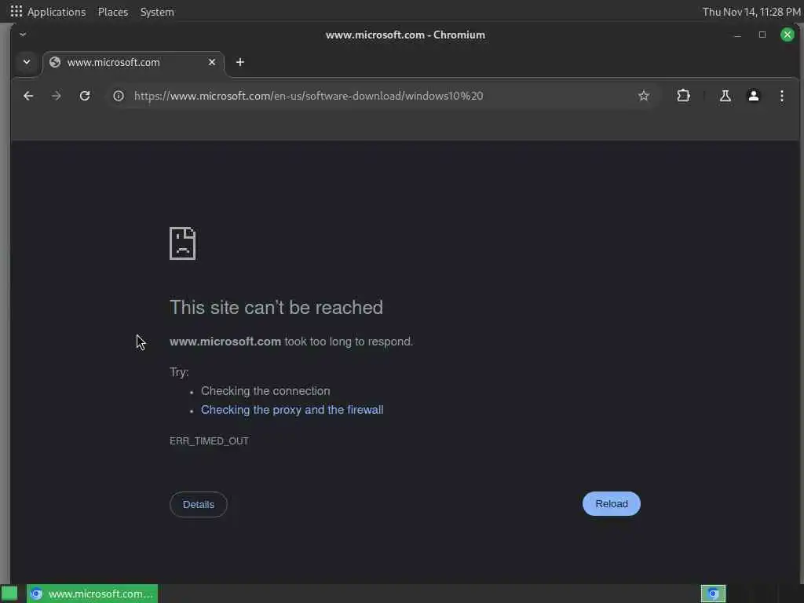Select the www.microsoft.com tab

[133, 63]
